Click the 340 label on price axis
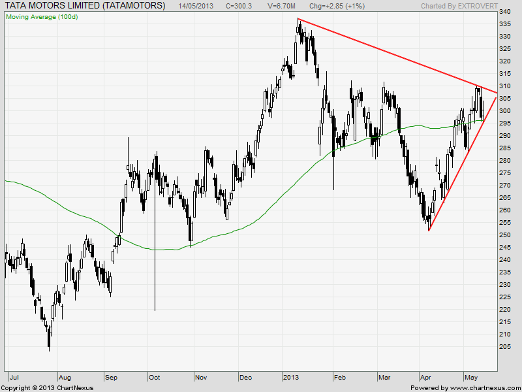This screenshot has height=392, width=522. 505,12
